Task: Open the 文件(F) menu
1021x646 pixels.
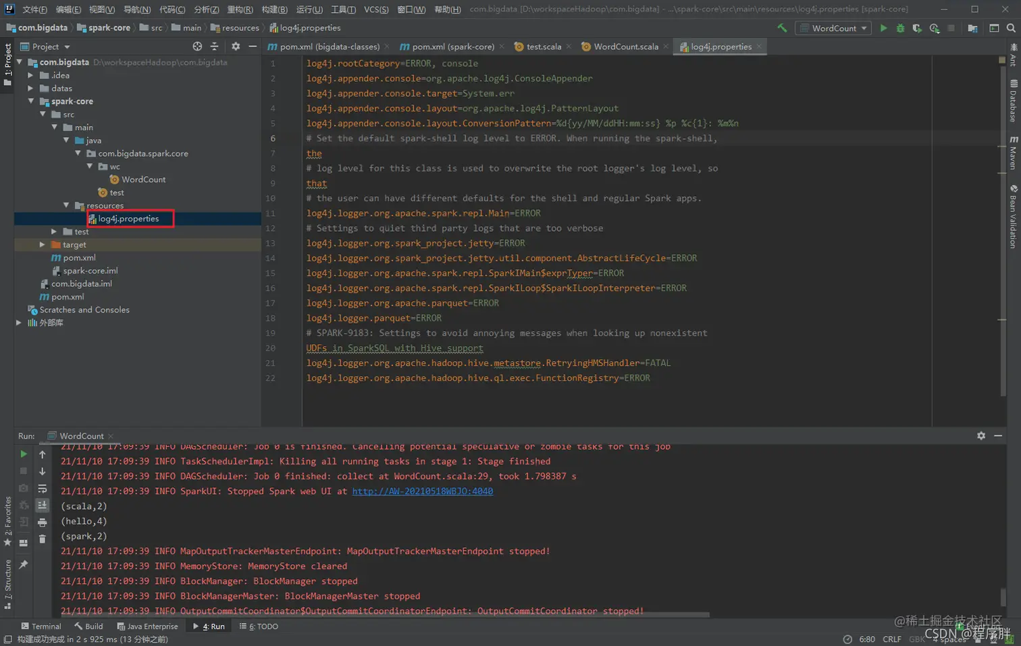Action: (x=34, y=9)
